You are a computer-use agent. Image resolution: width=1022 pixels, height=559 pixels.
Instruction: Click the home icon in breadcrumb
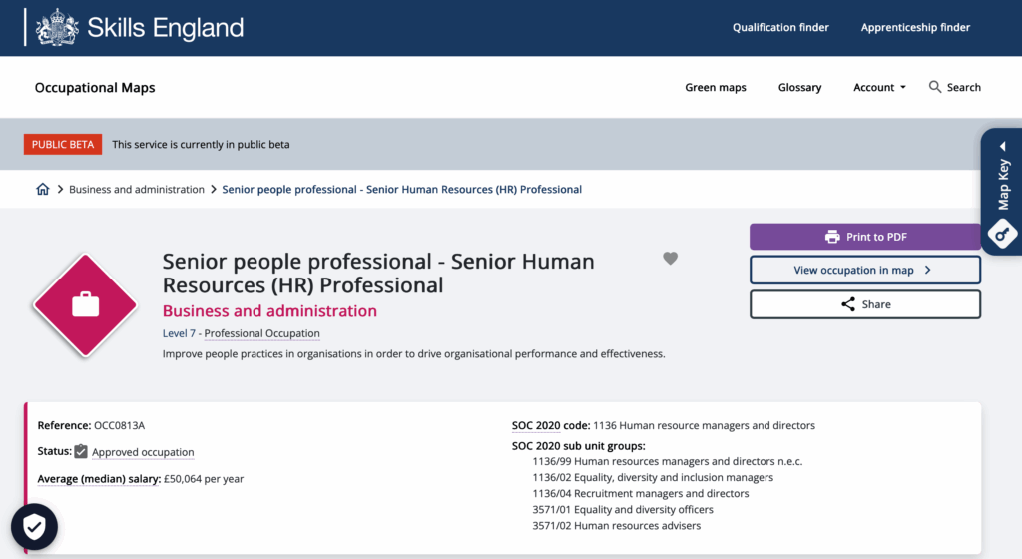42,189
